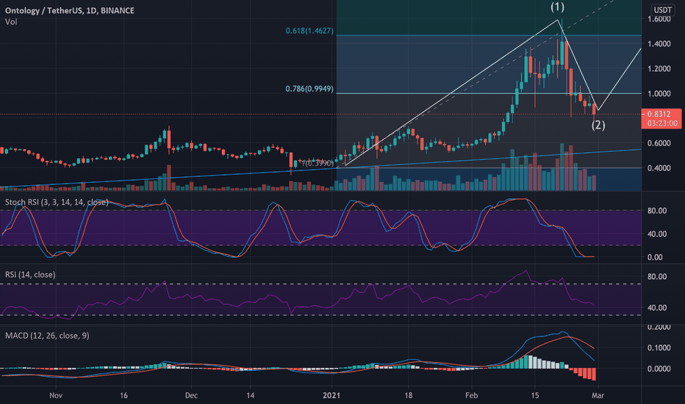Click the MACD (12, 26, close, 9) title
The height and width of the screenshot is (404, 685).
pos(47,336)
